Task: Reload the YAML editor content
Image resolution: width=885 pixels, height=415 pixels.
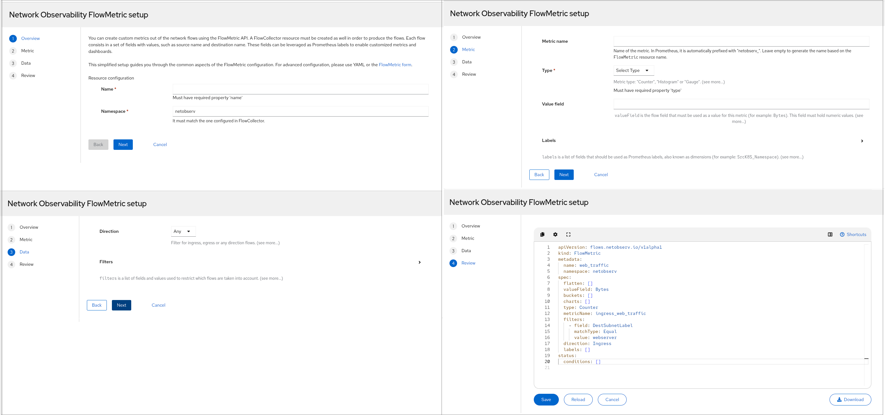Action: click(578, 399)
